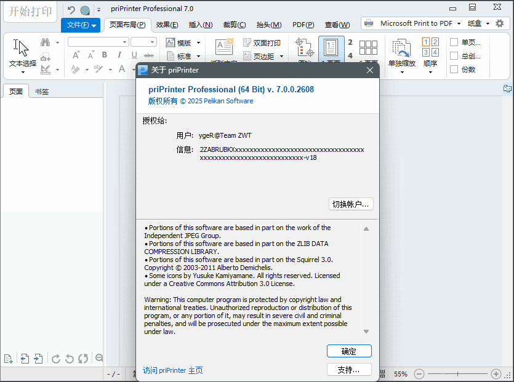
Task: Click the 单独缩放 scaling icon
Action: tap(401, 53)
